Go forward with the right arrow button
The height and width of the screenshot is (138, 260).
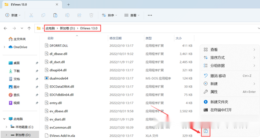[14, 28]
